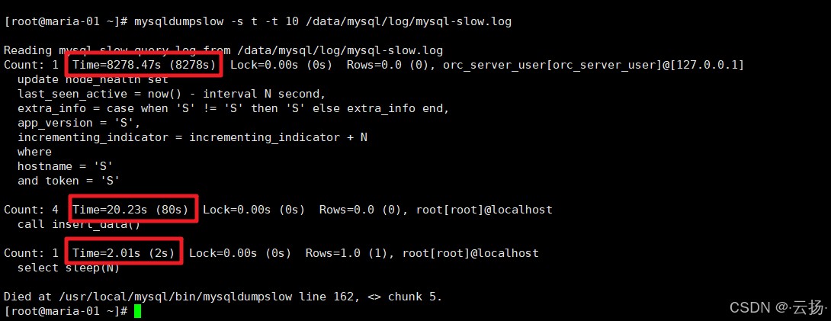Click the incrementing_indicator assignment line
831x321 pixels.
tap(192, 137)
